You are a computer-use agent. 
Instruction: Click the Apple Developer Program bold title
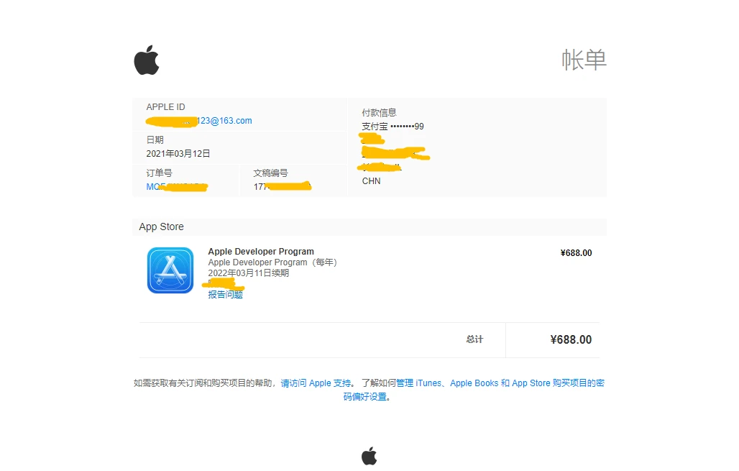[x=261, y=252]
